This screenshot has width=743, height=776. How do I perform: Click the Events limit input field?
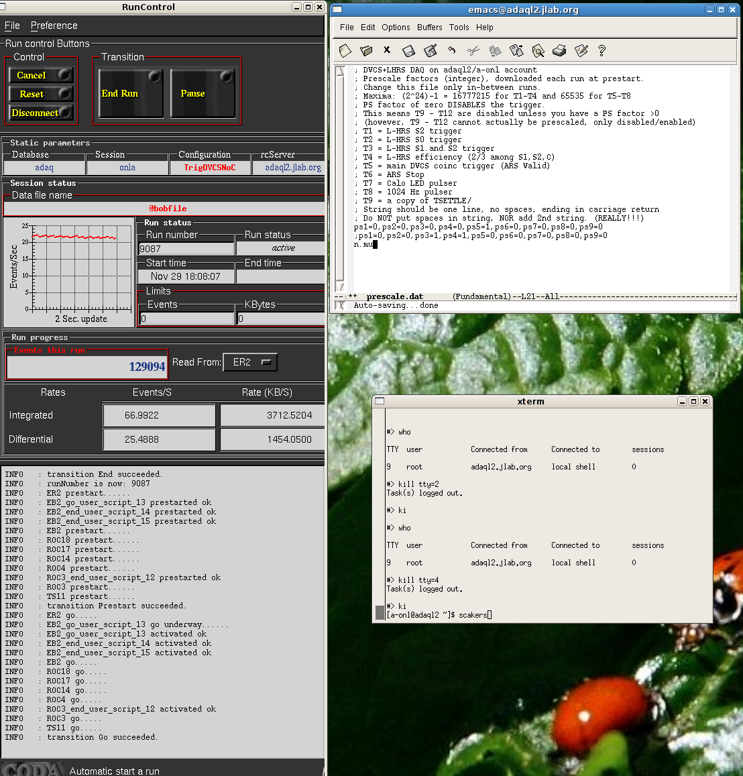[186, 319]
